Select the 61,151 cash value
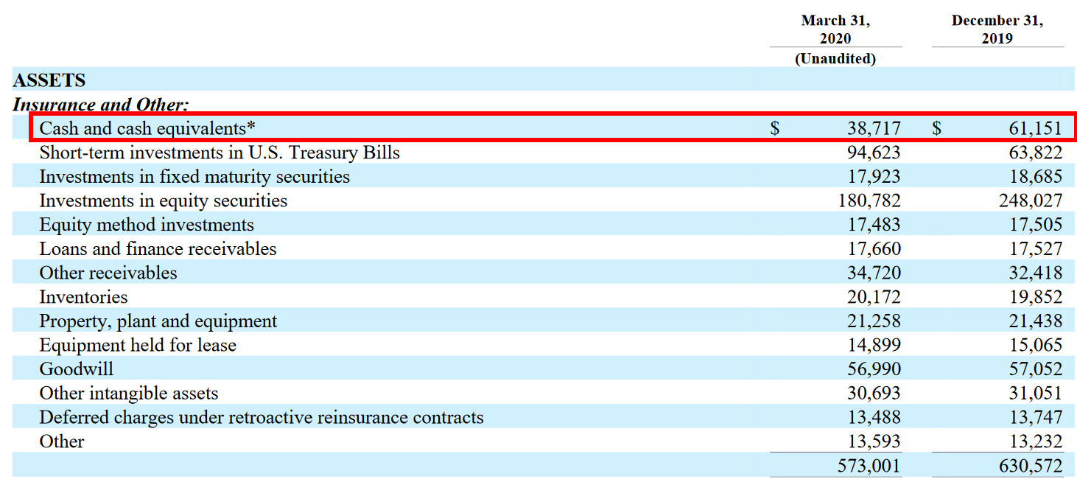The width and height of the screenshot is (1077, 482). [1035, 128]
